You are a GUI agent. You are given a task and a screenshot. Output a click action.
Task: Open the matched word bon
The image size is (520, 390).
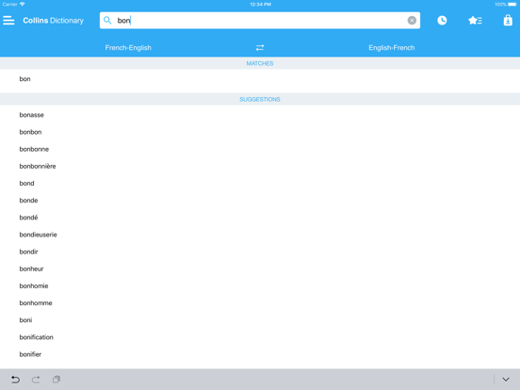(x=260, y=79)
